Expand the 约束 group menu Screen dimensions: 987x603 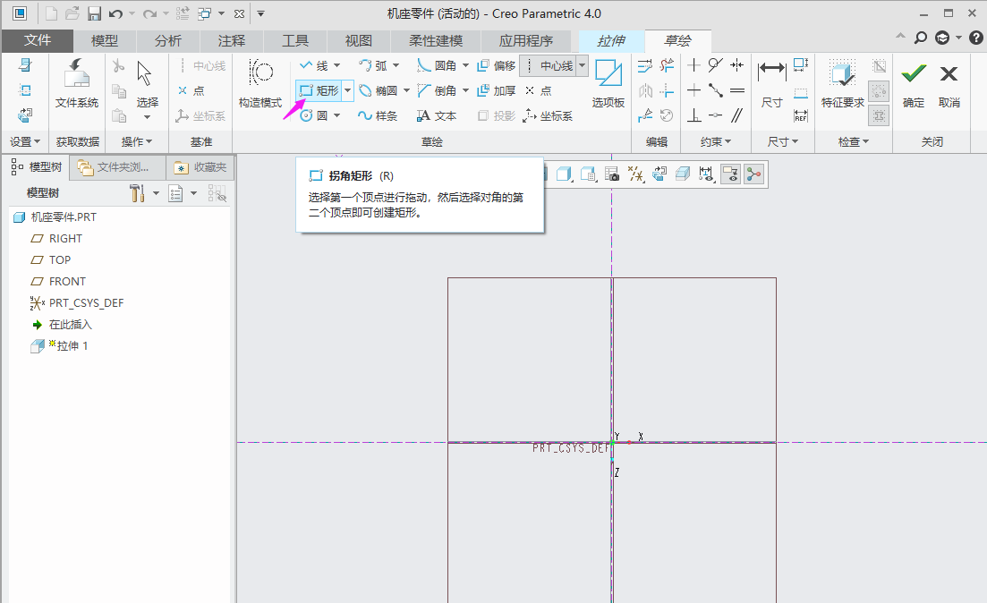(x=716, y=142)
